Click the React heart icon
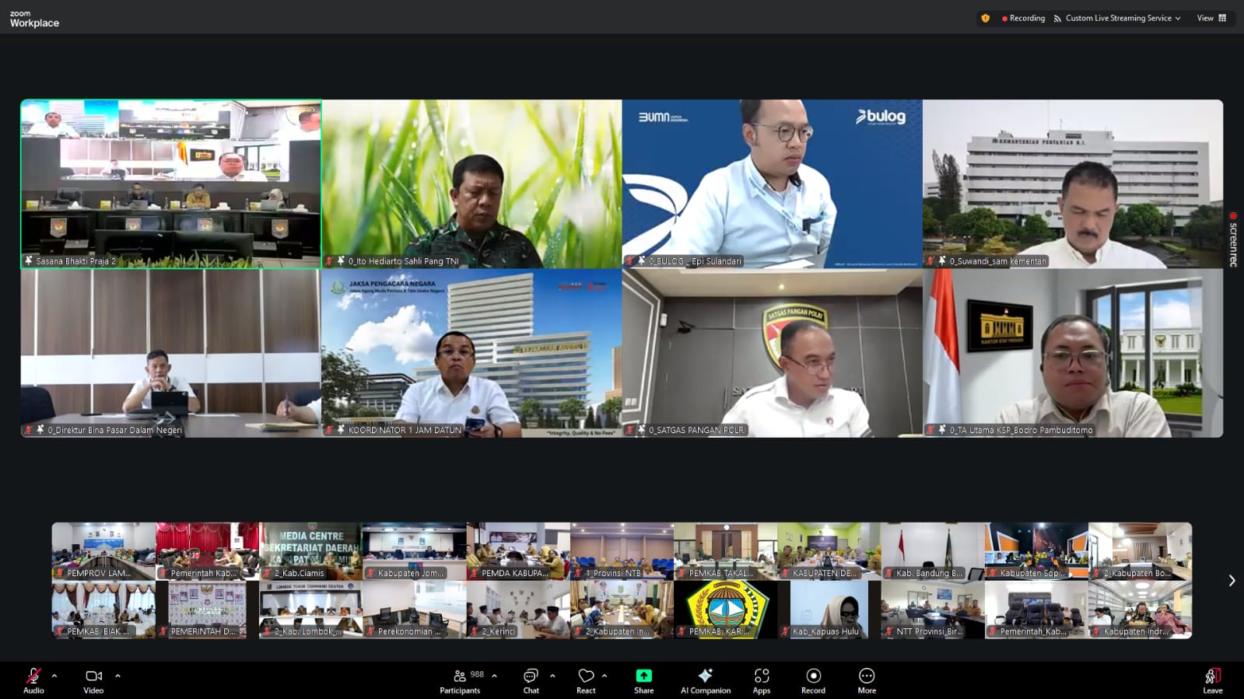This screenshot has height=699, width=1244. click(x=586, y=676)
